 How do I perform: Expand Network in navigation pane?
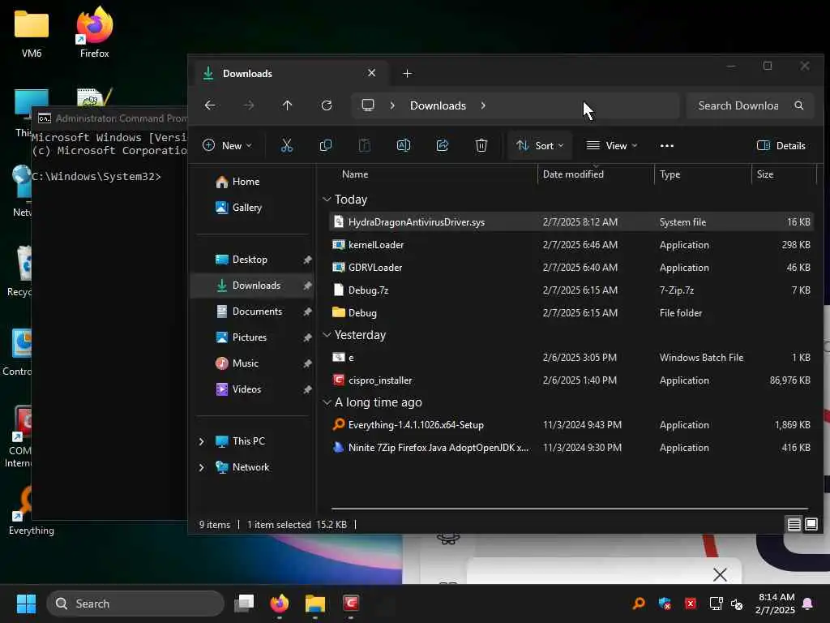(202, 467)
